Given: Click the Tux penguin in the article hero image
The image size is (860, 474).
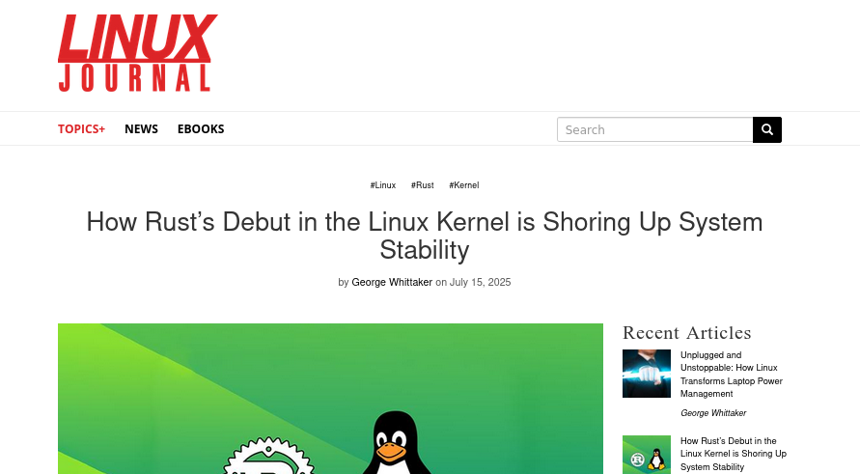Looking at the screenshot, I should pos(396,442).
